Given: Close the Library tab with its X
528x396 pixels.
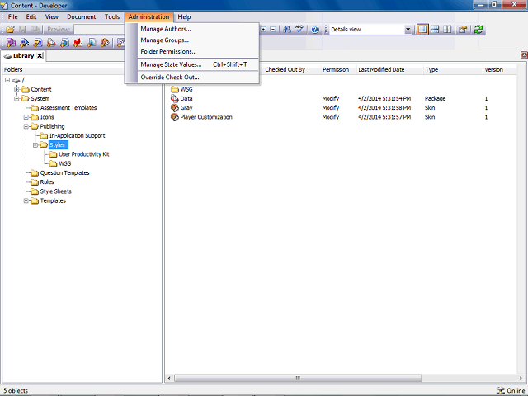Looking at the screenshot, I should click(x=40, y=56).
